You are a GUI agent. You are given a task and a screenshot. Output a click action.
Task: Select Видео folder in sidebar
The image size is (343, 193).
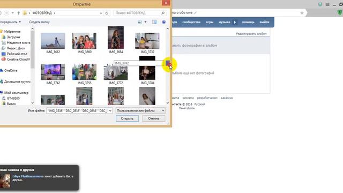[x=11, y=104]
